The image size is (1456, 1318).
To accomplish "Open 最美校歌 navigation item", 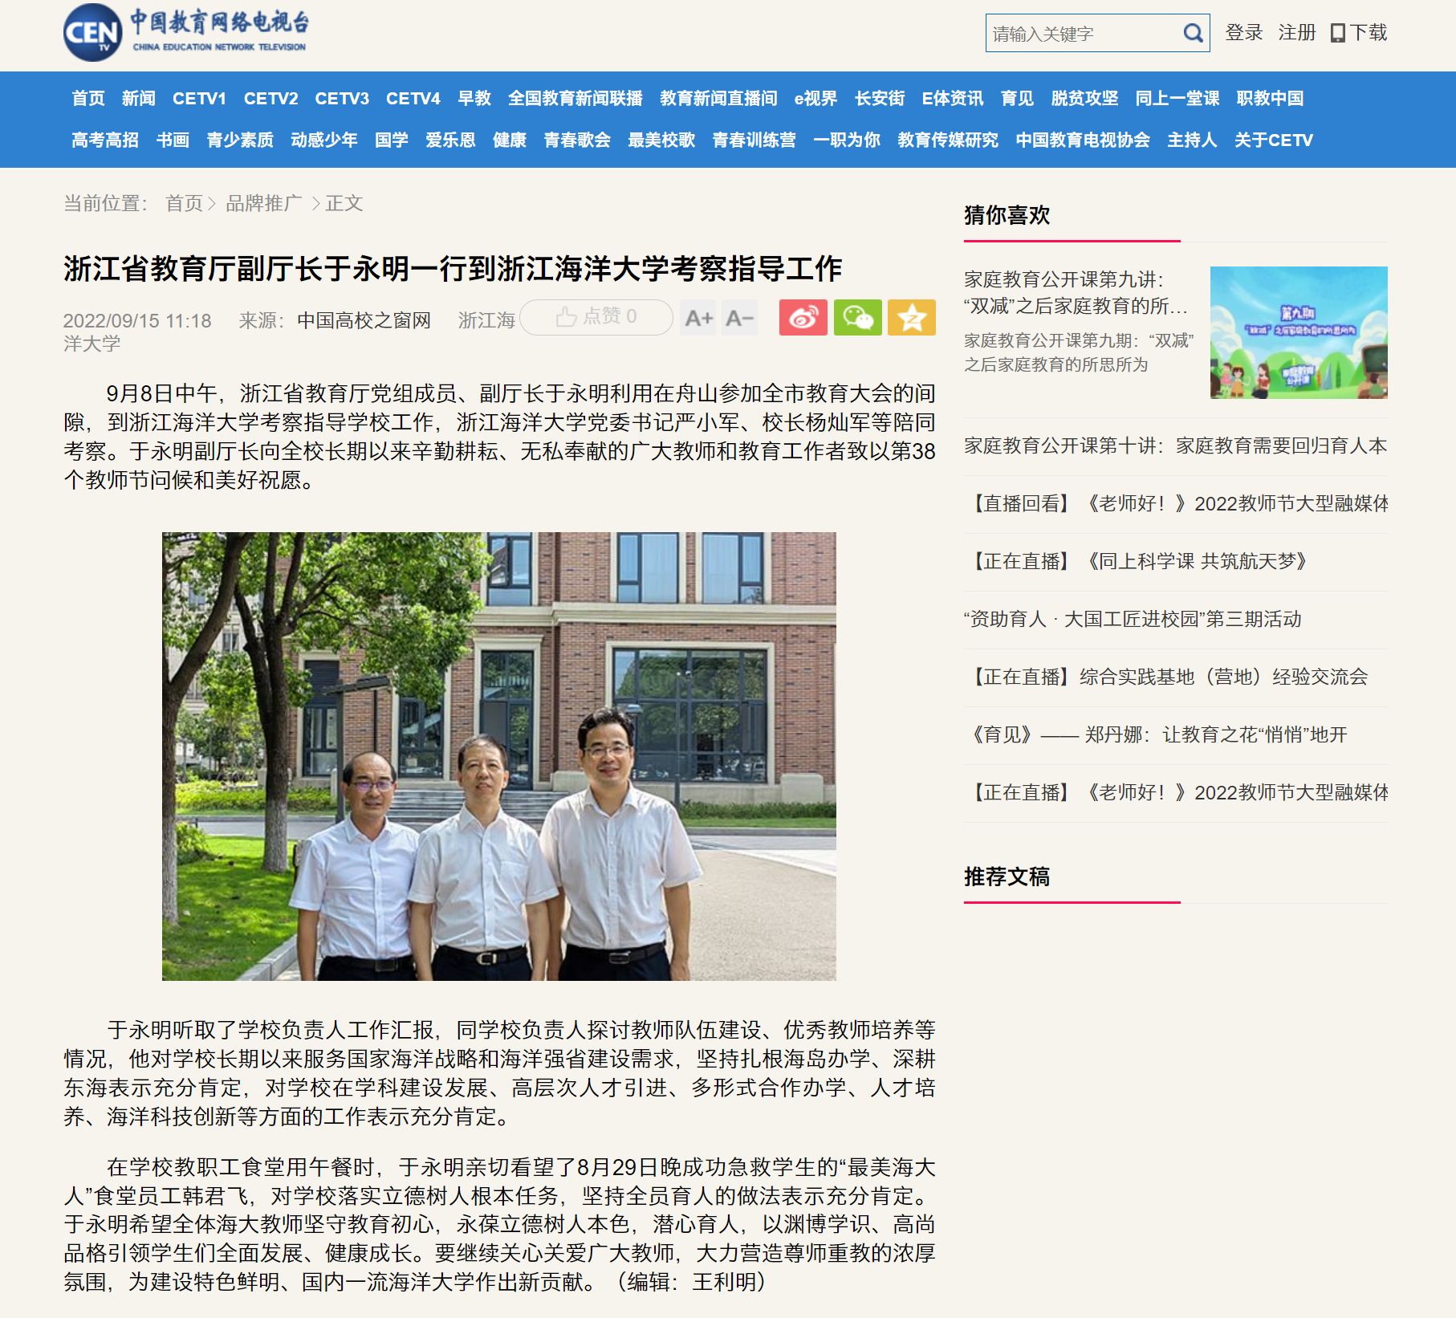I will [661, 140].
